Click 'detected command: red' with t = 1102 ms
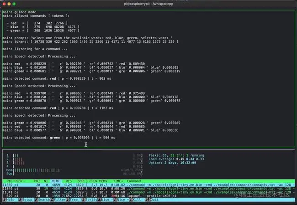 click(x=58, y=108)
